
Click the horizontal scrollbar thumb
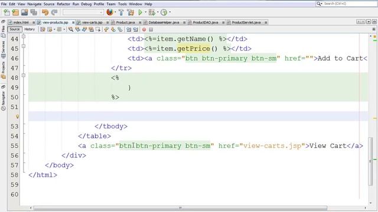180,208
